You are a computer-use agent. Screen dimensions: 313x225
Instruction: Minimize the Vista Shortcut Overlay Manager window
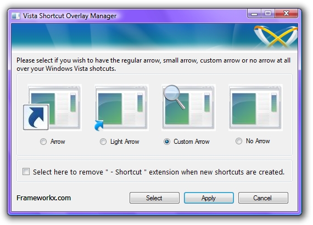pyautogui.click(x=254, y=14)
